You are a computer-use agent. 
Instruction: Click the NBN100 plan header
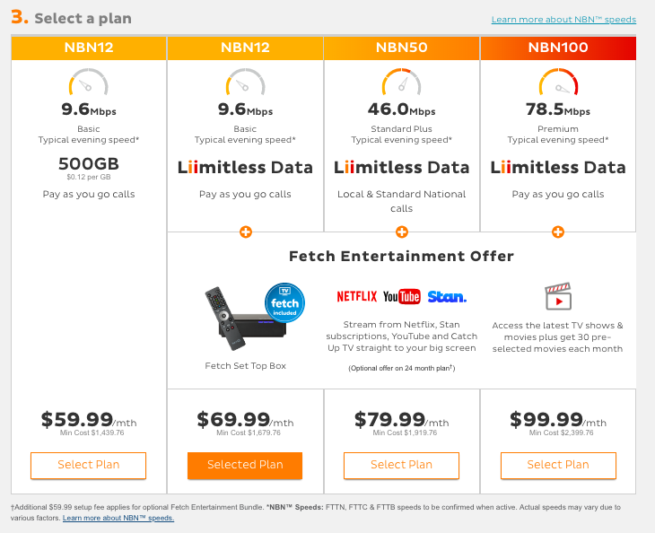(x=558, y=48)
